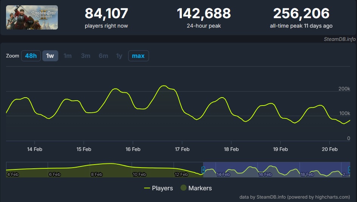Select the max zoom range
357x202 pixels.
[x=138, y=56]
